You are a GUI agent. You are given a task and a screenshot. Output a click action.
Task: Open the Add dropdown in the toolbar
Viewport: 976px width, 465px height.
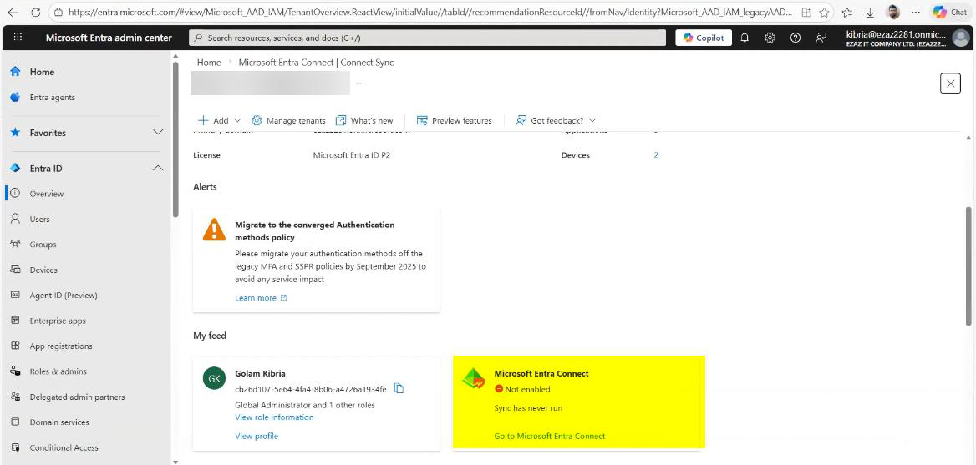(221, 120)
